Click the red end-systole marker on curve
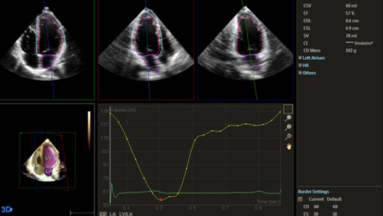Viewport: 383px width, 216px height. (x=161, y=199)
